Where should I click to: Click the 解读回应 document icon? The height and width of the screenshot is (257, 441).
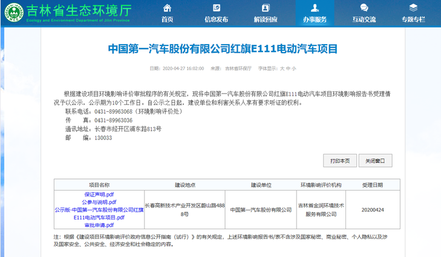pyautogui.click(x=265, y=8)
